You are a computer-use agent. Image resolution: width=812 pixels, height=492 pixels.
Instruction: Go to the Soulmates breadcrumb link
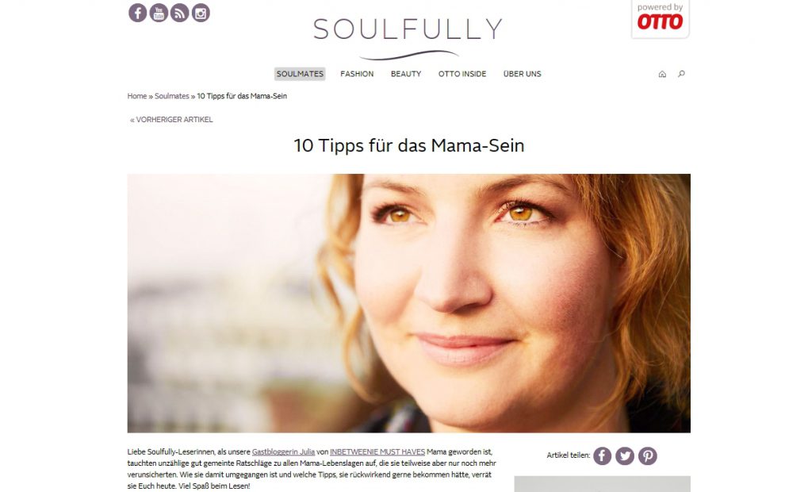(172, 96)
